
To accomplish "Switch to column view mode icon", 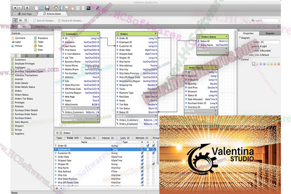I will pos(25,21).
